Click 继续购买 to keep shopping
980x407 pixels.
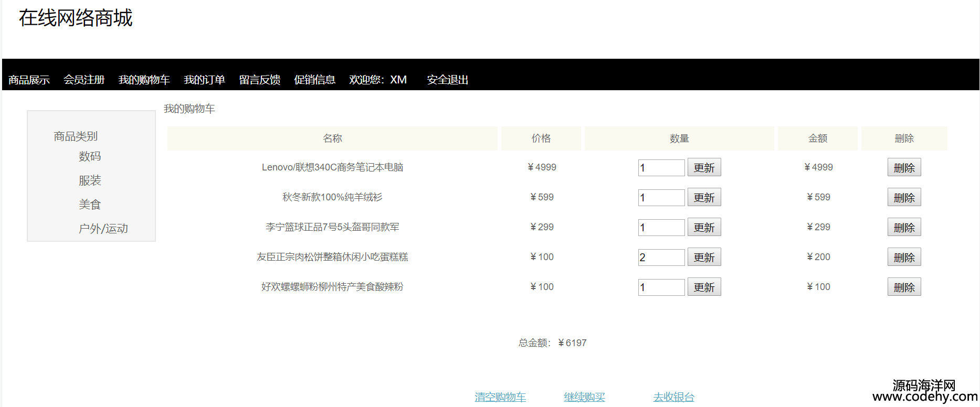(584, 397)
